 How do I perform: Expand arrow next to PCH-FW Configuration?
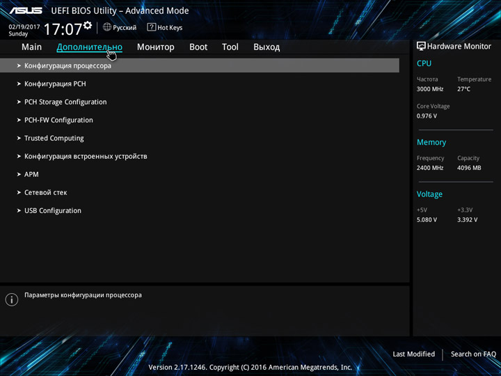pos(19,120)
